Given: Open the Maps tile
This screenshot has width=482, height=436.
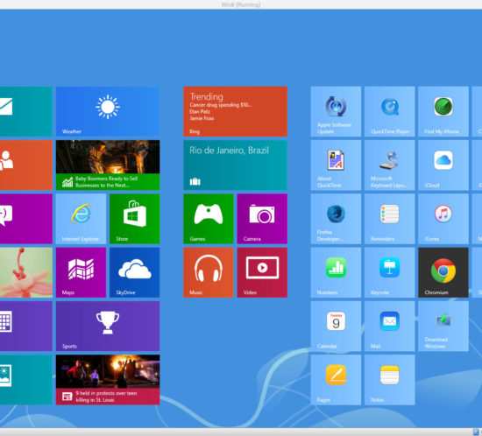Looking at the screenshot, I should point(81,272).
